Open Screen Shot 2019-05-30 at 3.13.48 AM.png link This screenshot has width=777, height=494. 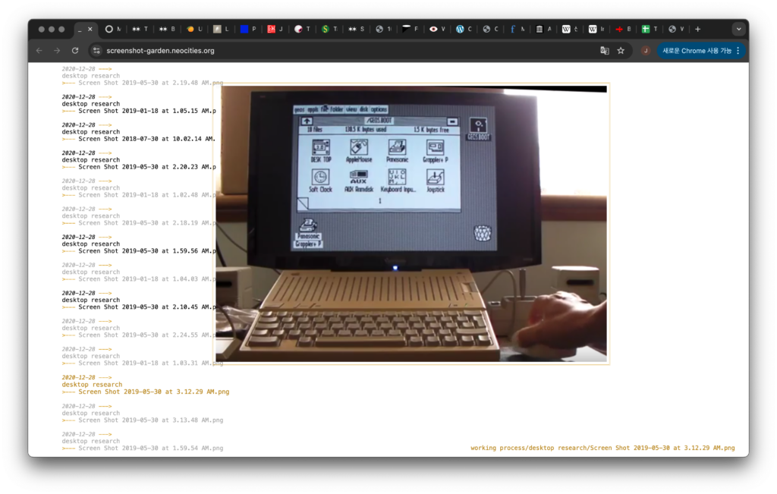point(150,420)
